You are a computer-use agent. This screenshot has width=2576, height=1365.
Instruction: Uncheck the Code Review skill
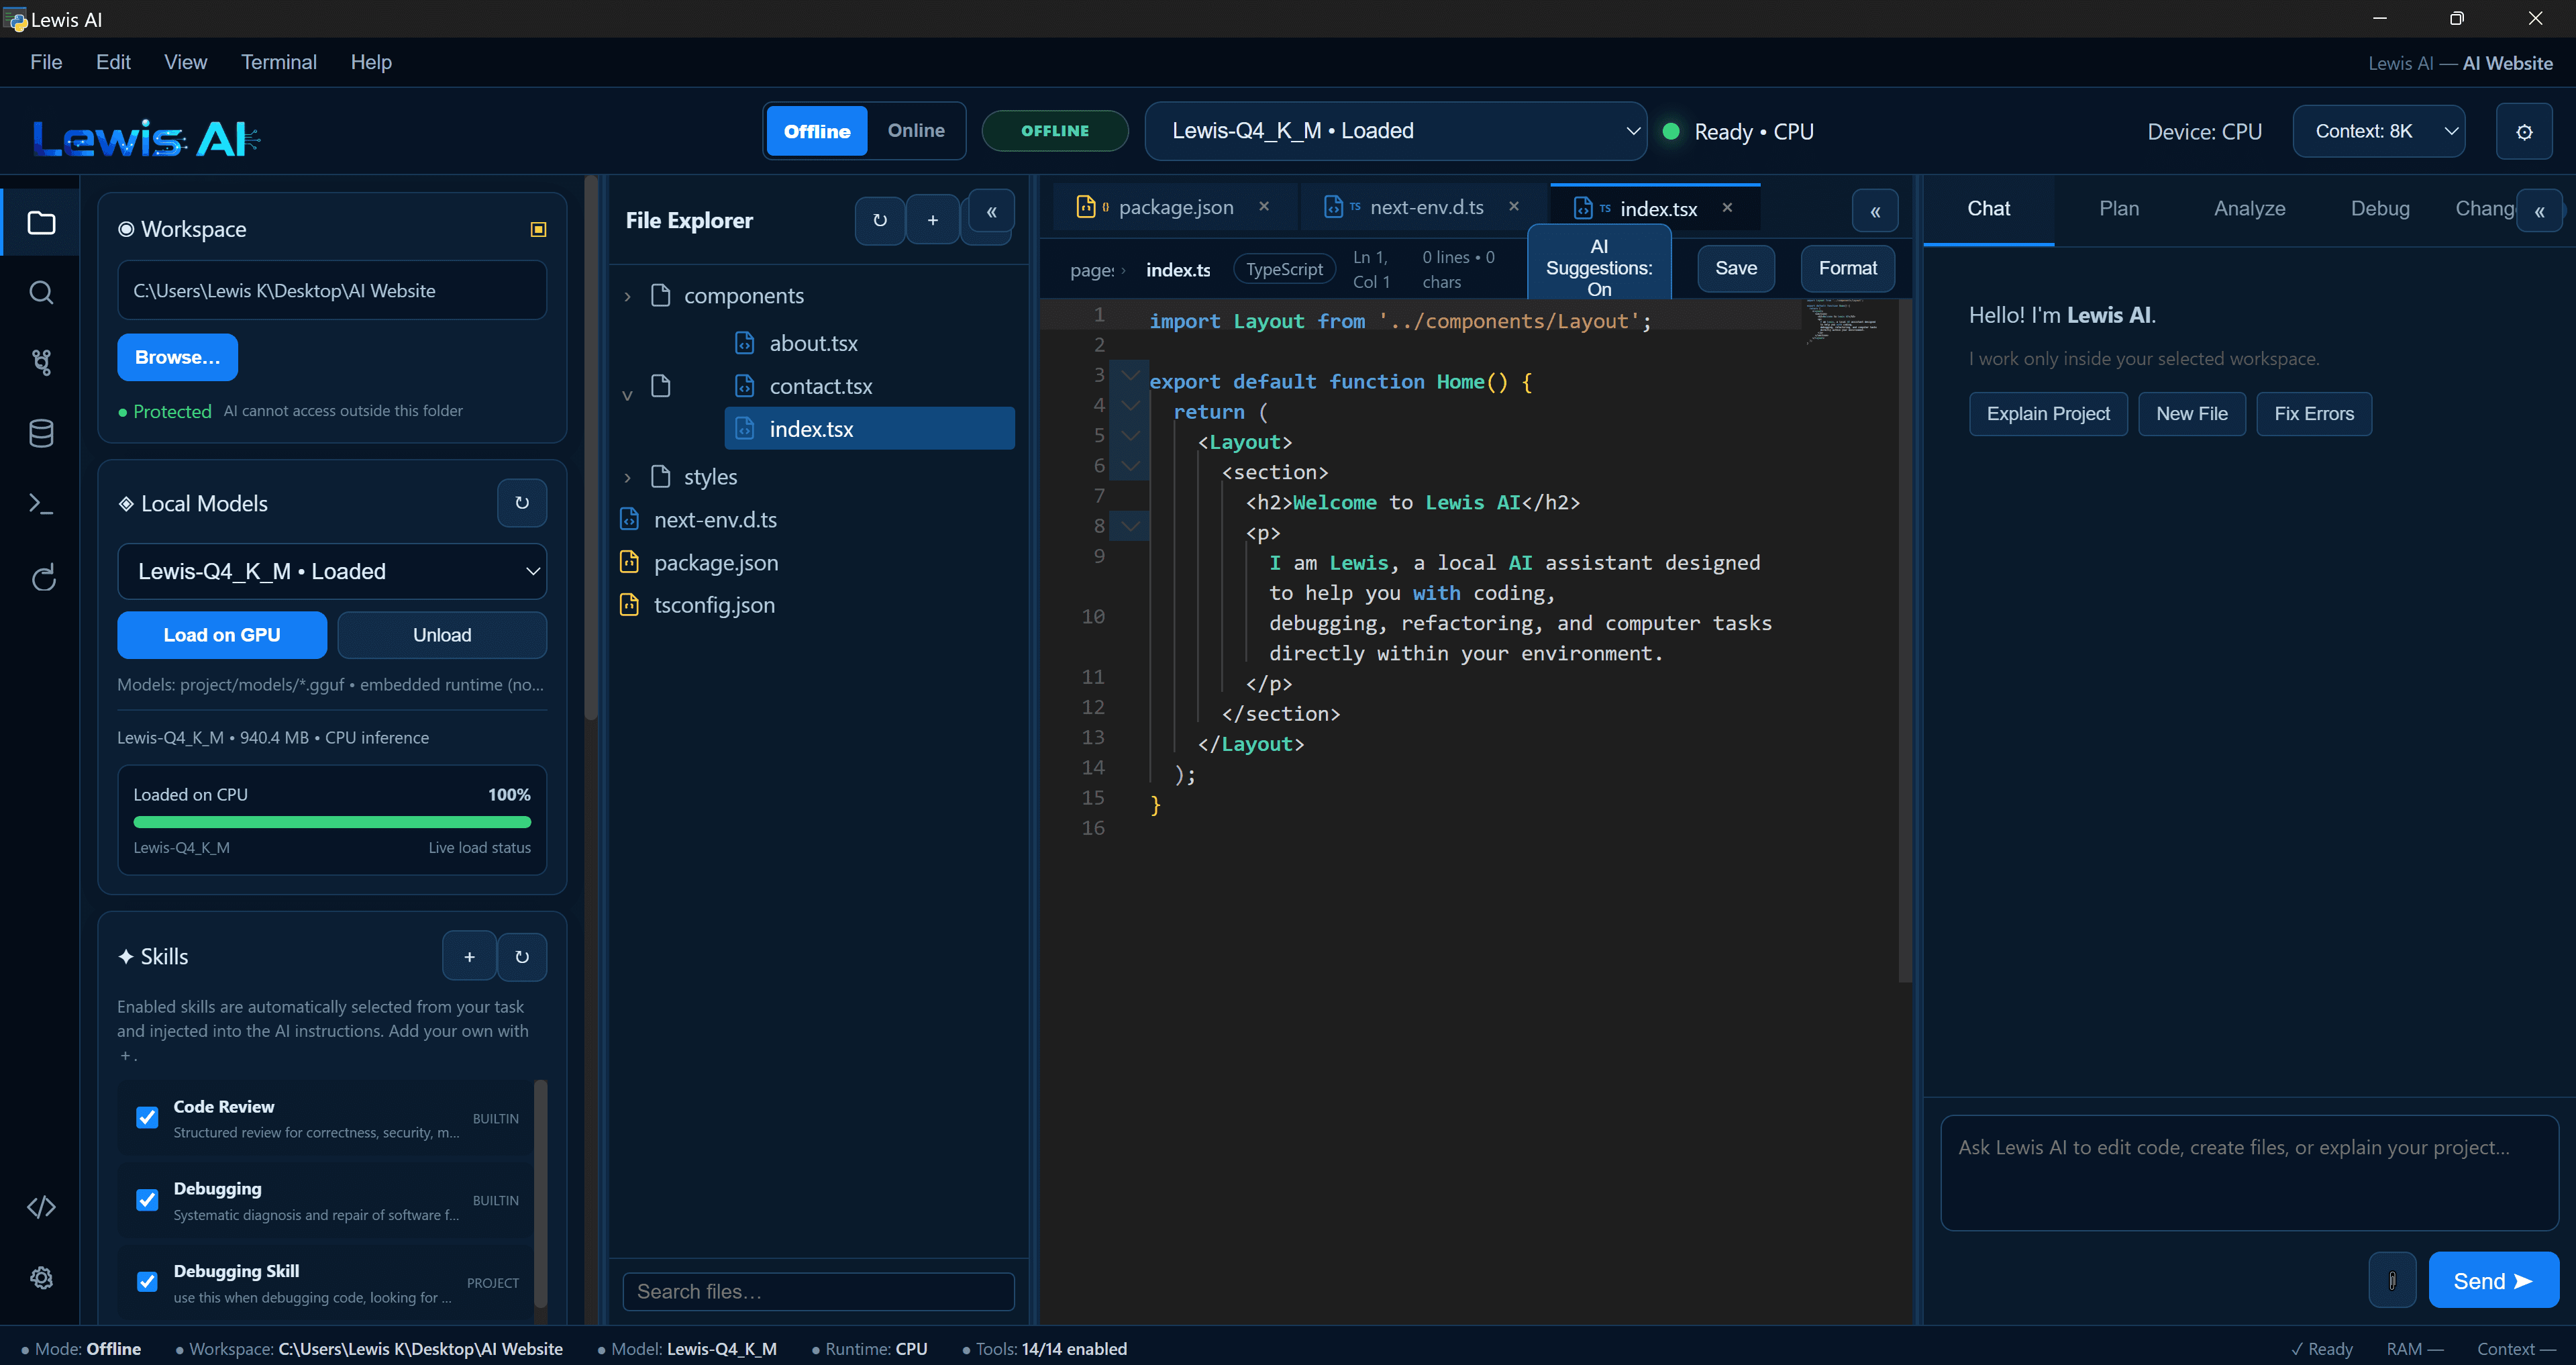pyautogui.click(x=147, y=1117)
